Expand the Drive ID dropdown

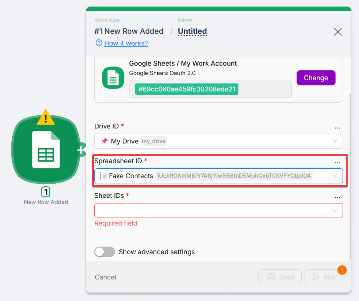pos(335,141)
